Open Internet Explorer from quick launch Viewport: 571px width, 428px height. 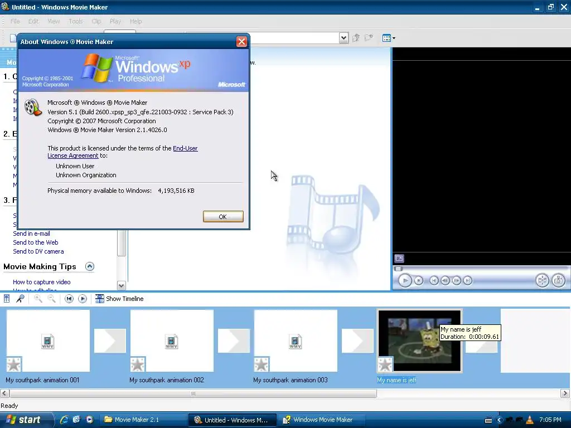pyautogui.click(x=64, y=420)
